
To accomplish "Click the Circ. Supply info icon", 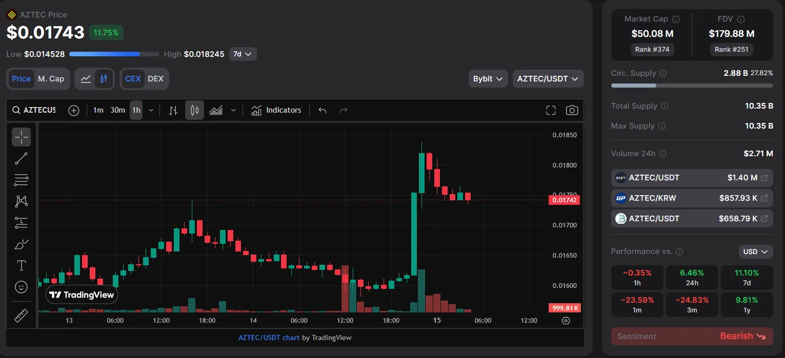I will [x=663, y=73].
